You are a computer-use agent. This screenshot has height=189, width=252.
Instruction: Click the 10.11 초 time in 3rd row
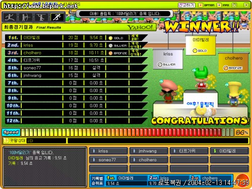point(96,53)
